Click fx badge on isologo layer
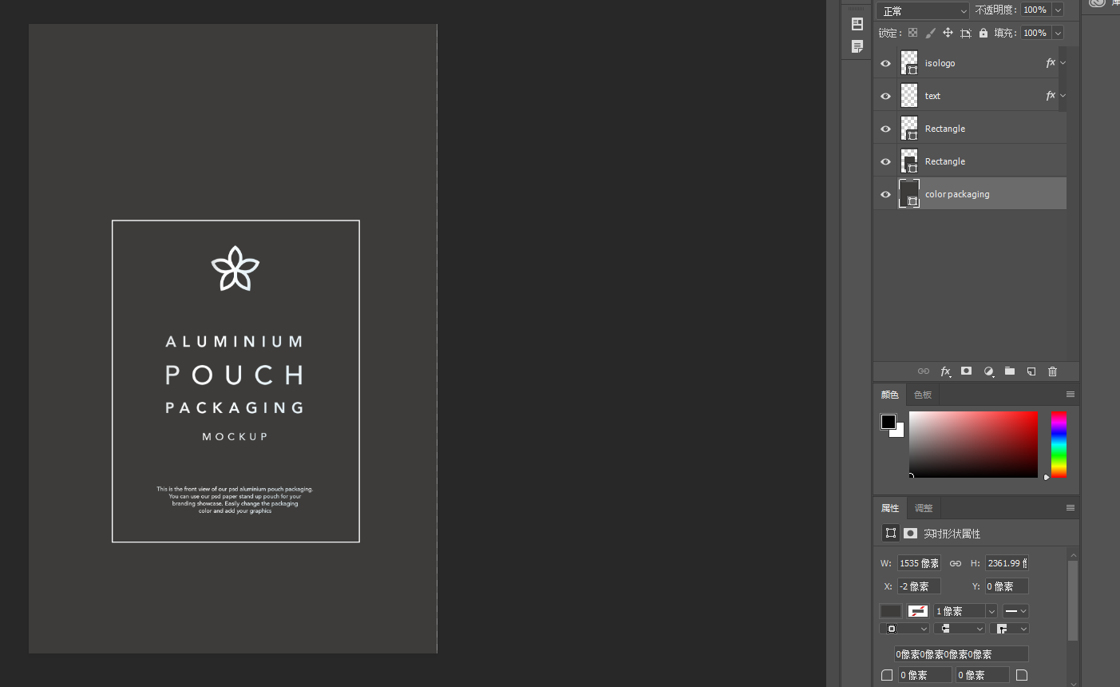The height and width of the screenshot is (687, 1120). (x=1051, y=62)
